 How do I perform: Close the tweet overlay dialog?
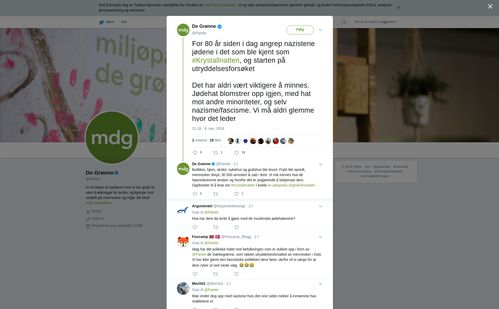pos(490,7)
